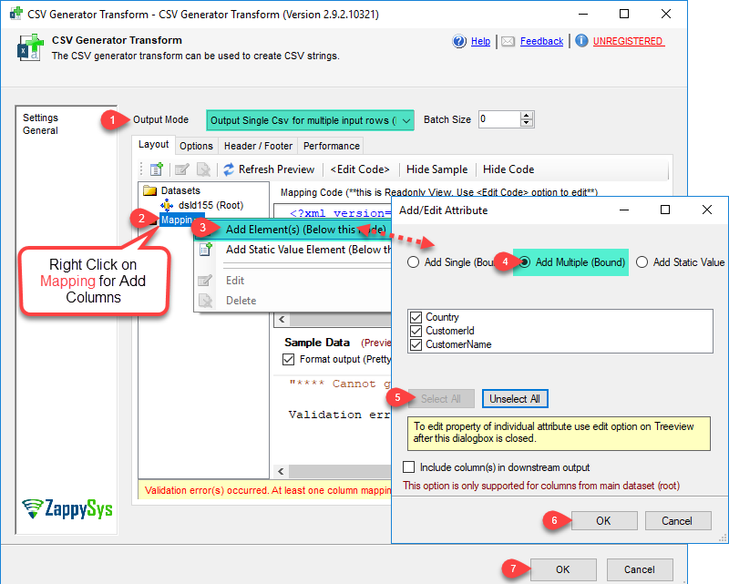Click OK in CSV Generator Transform window

[x=562, y=569]
